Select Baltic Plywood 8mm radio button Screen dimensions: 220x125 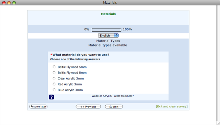(x=54, y=73)
